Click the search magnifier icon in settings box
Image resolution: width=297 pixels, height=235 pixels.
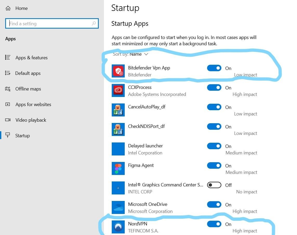click(x=94, y=24)
